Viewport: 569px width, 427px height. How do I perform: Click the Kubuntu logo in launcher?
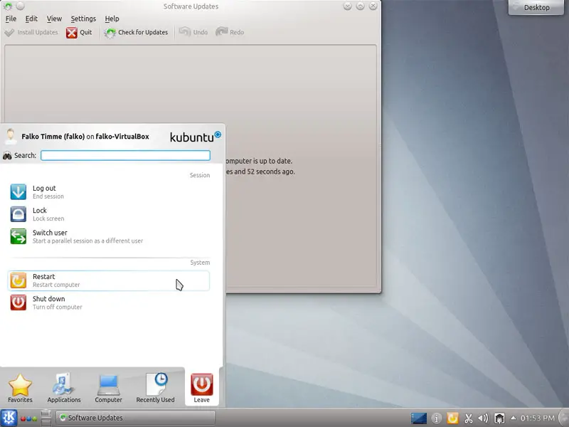(195, 137)
